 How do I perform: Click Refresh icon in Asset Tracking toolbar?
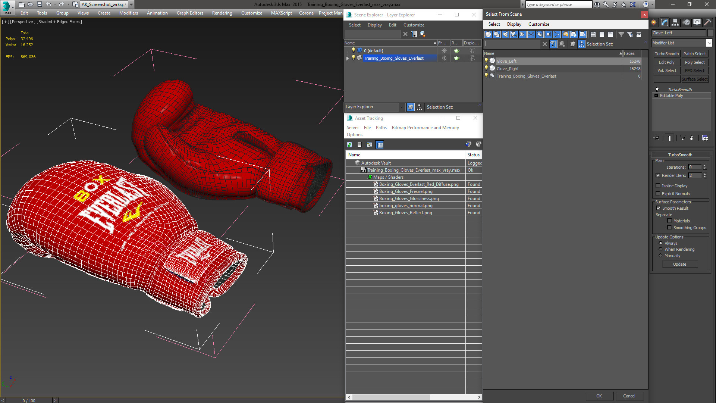point(349,145)
